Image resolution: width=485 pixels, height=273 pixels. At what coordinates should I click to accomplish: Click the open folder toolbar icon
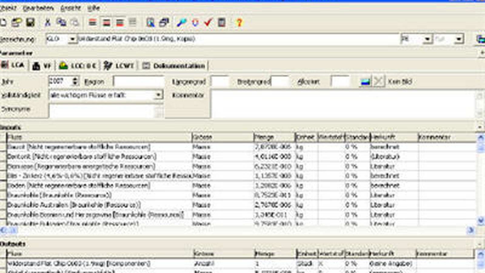[17, 22]
